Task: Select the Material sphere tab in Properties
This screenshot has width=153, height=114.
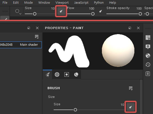Action: tap(76, 74)
